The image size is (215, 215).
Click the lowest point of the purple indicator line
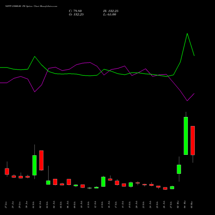[x=187, y=101]
